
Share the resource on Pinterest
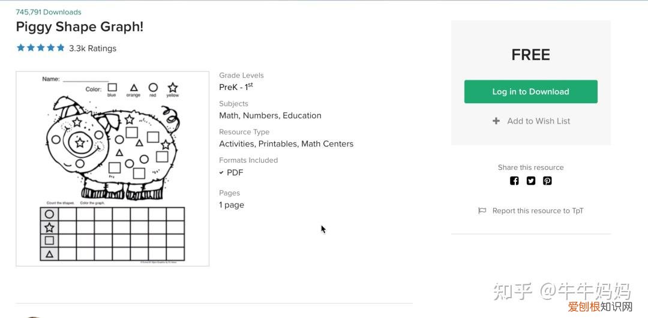[x=547, y=181]
